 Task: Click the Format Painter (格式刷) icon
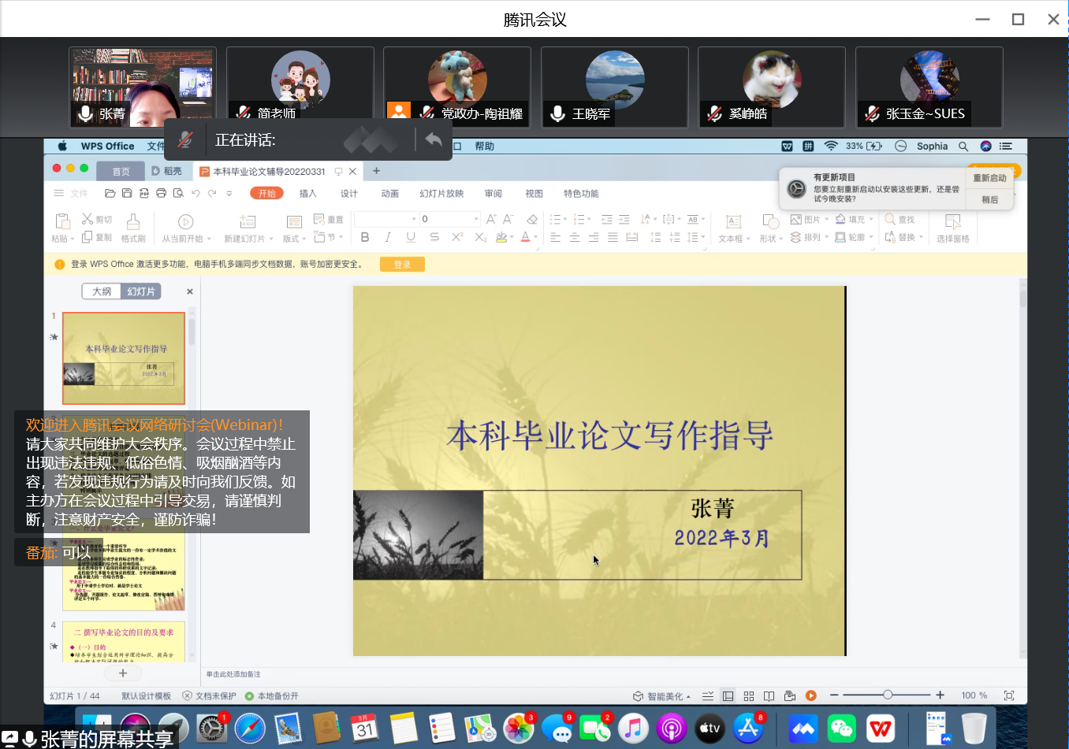133,228
